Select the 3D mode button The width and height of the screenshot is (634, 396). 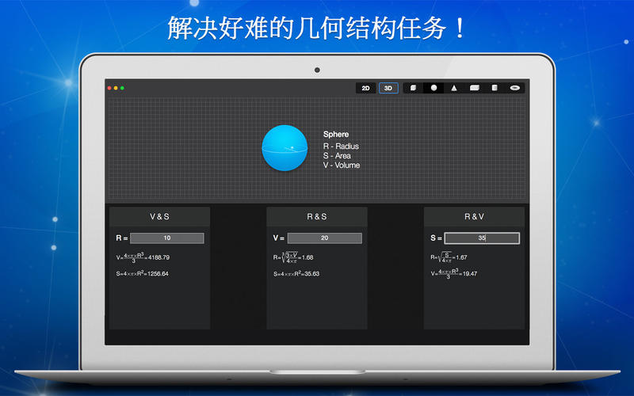click(x=388, y=88)
